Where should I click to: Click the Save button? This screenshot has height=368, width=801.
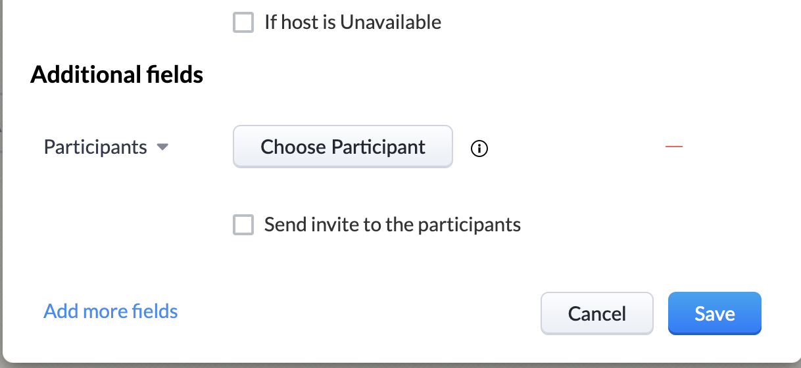tap(715, 313)
